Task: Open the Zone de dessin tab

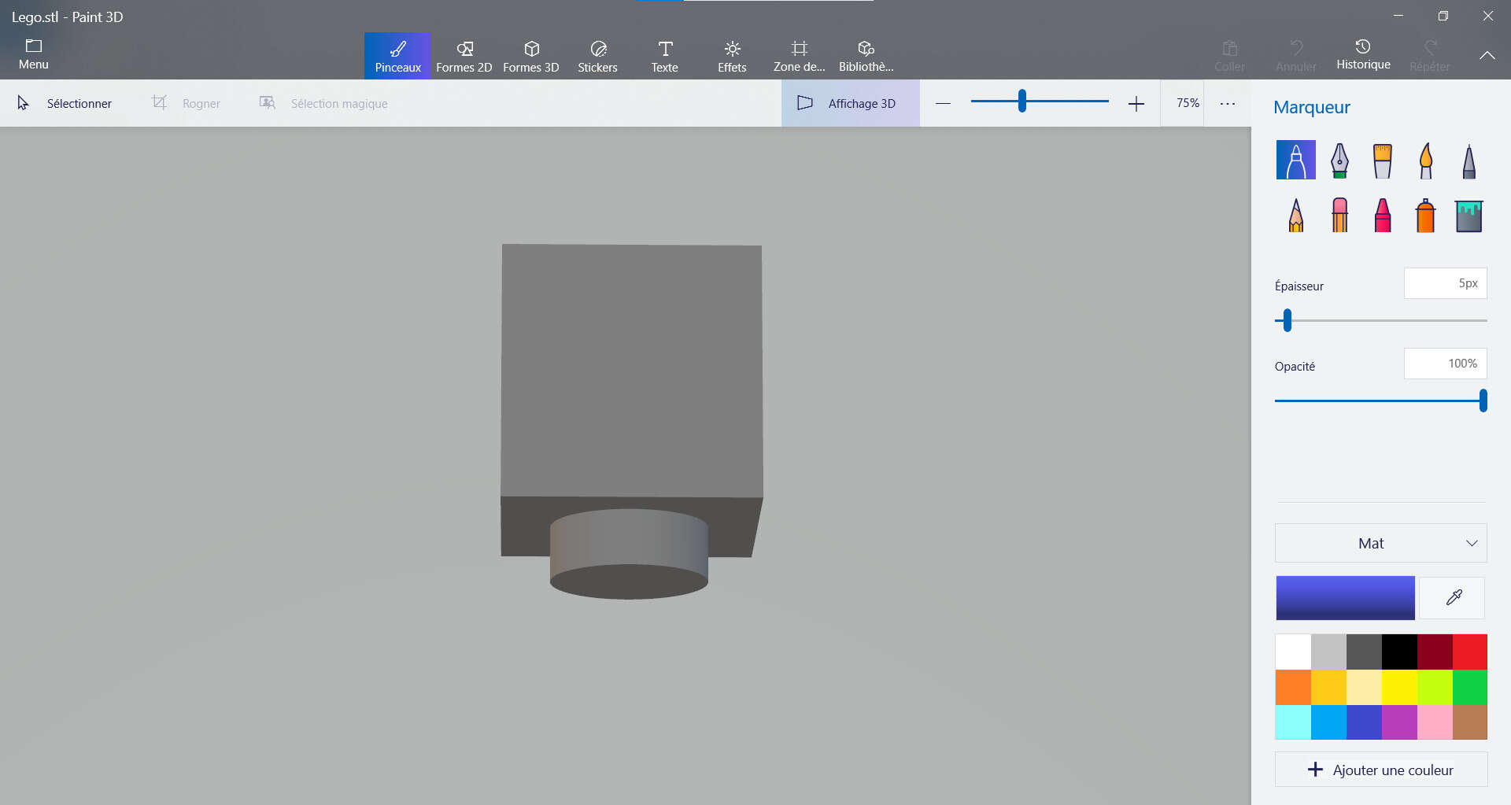Action: coord(799,56)
